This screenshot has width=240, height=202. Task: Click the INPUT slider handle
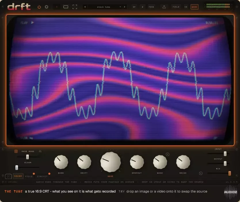(x=225, y=153)
